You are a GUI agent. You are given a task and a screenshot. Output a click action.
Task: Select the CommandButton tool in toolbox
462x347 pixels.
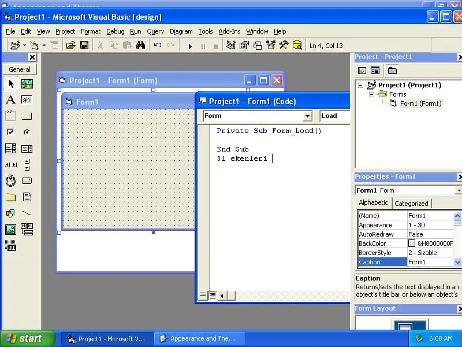point(27,116)
